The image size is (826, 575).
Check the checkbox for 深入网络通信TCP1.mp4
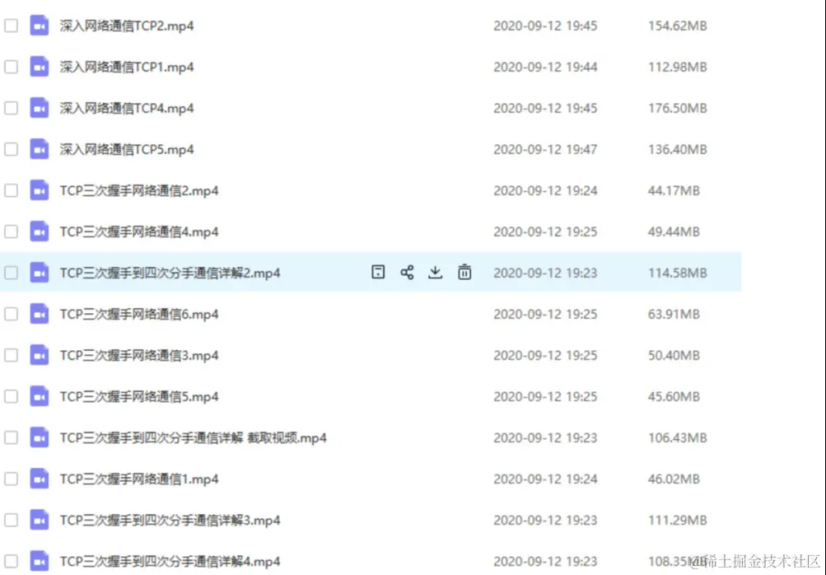tap(11, 67)
